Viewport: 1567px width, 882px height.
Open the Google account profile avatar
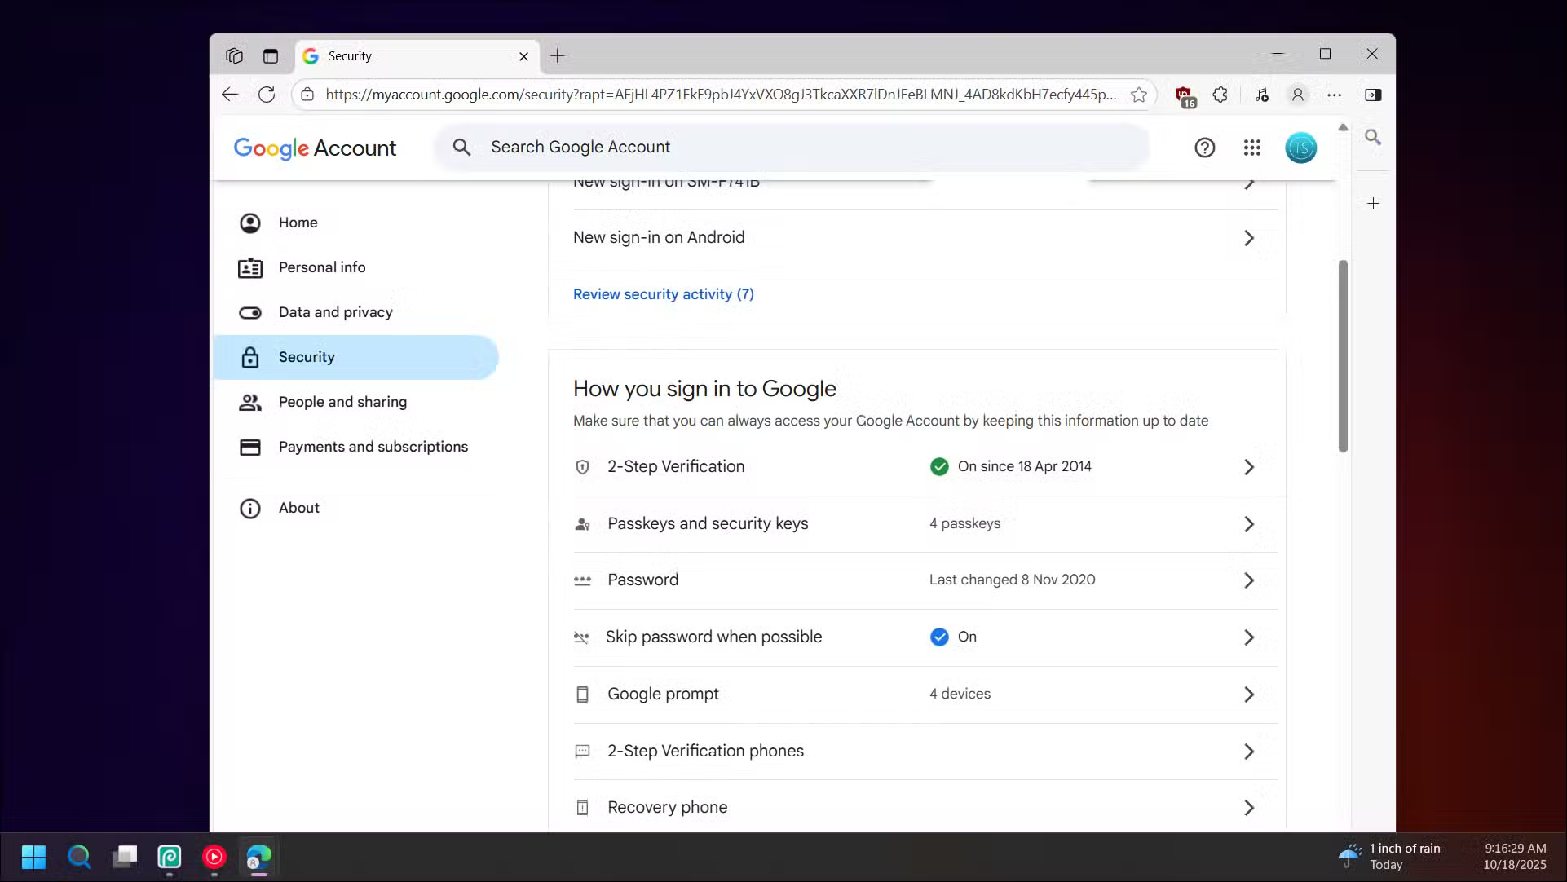[x=1300, y=148]
